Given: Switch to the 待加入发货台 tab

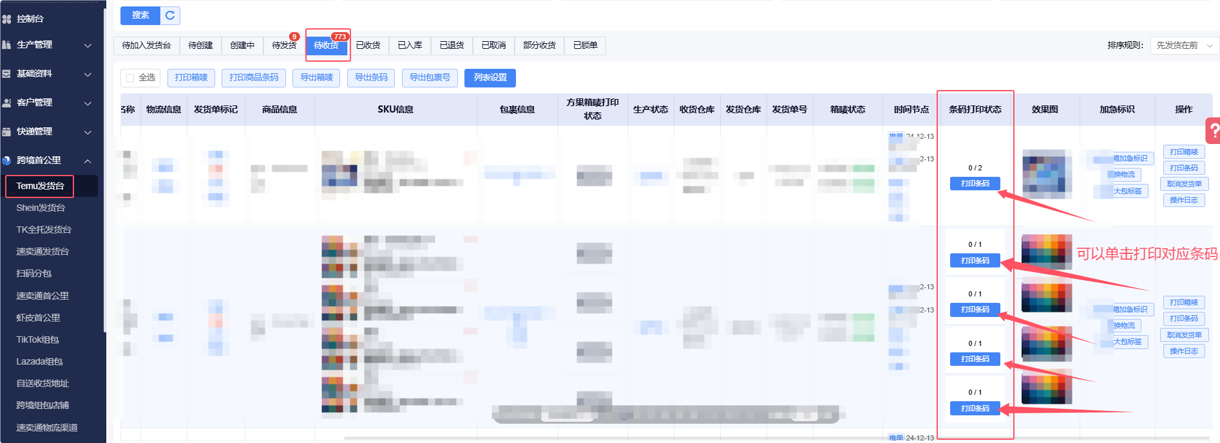Looking at the screenshot, I should tap(147, 46).
